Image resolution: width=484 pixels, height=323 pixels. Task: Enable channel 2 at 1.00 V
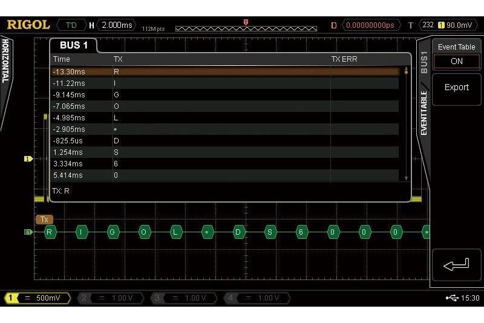coord(111,298)
